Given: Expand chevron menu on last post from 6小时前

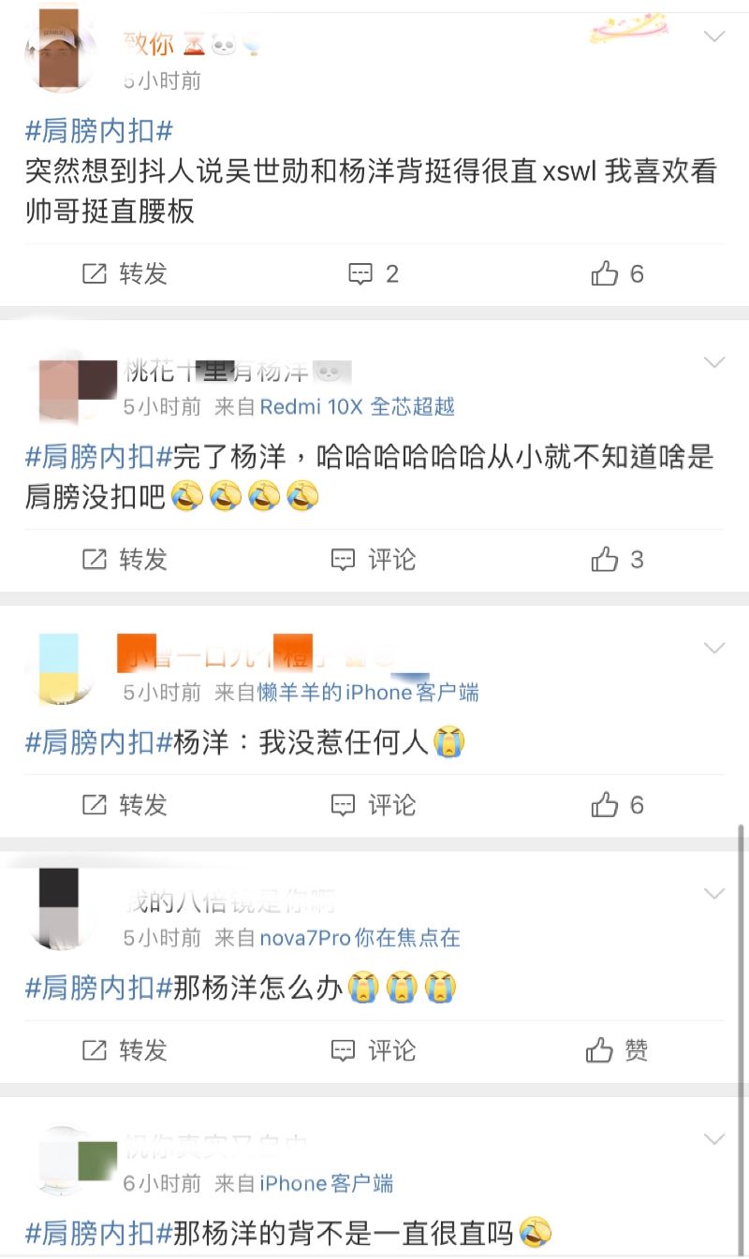Looking at the screenshot, I should (x=714, y=1139).
